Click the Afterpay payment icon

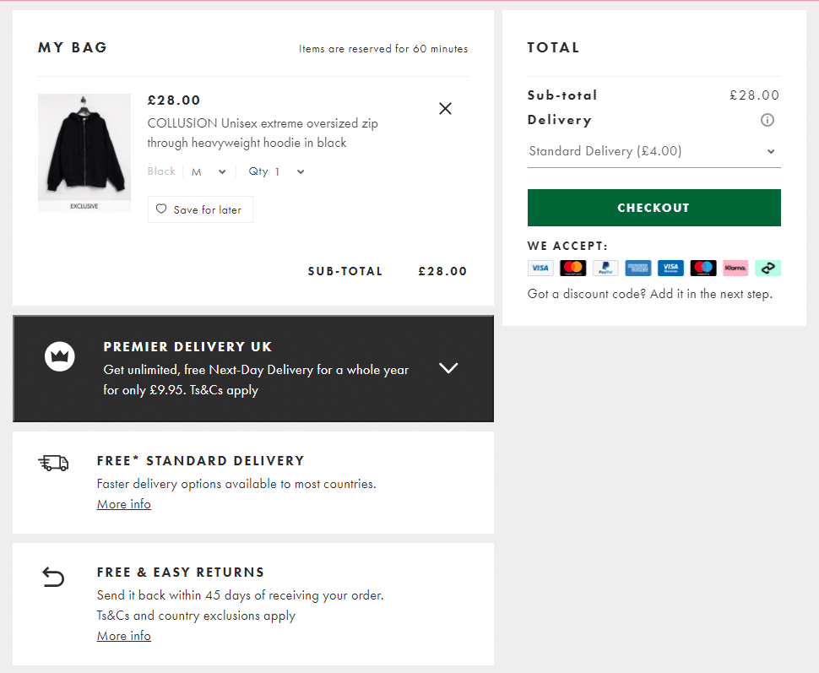(x=767, y=269)
